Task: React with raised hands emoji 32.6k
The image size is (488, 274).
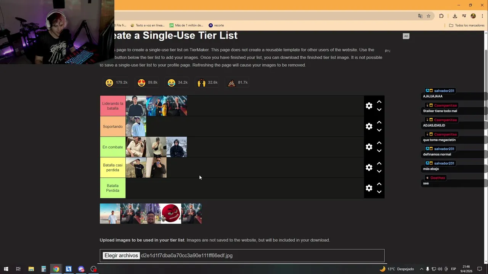Action: click(x=207, y=83)
